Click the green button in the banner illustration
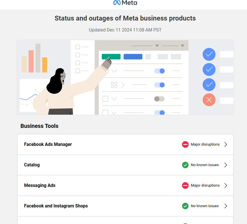The image size is (247, 224). tap(111, 56)
